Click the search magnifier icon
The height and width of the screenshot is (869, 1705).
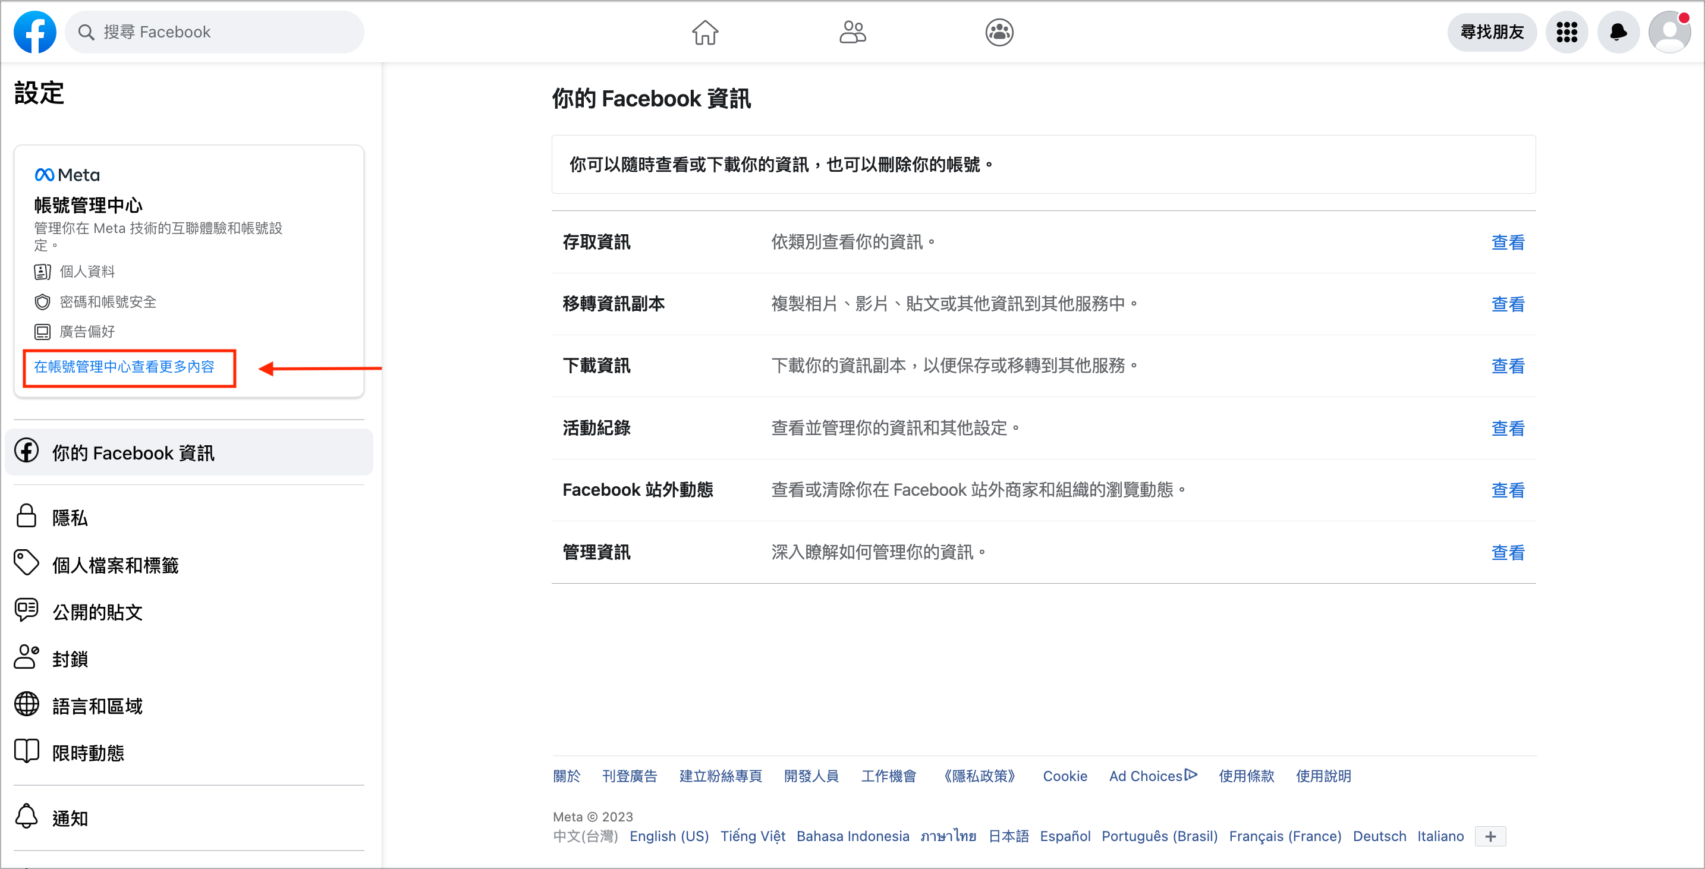86,32
